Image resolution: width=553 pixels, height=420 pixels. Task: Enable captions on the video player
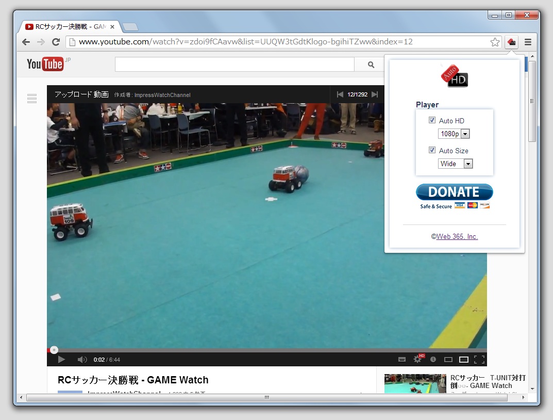tap(401, 359)
